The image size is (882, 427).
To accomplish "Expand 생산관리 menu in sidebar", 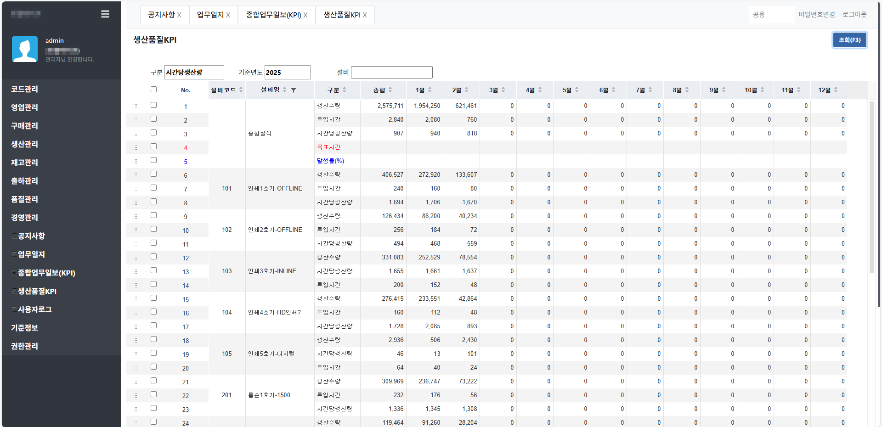I will [25, 144].
